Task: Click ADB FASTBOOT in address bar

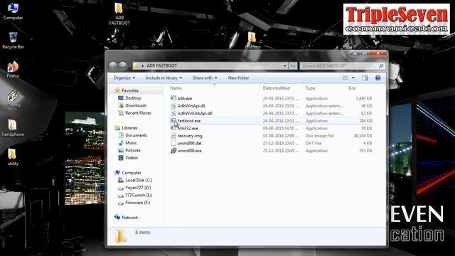Action: [161, 66]
